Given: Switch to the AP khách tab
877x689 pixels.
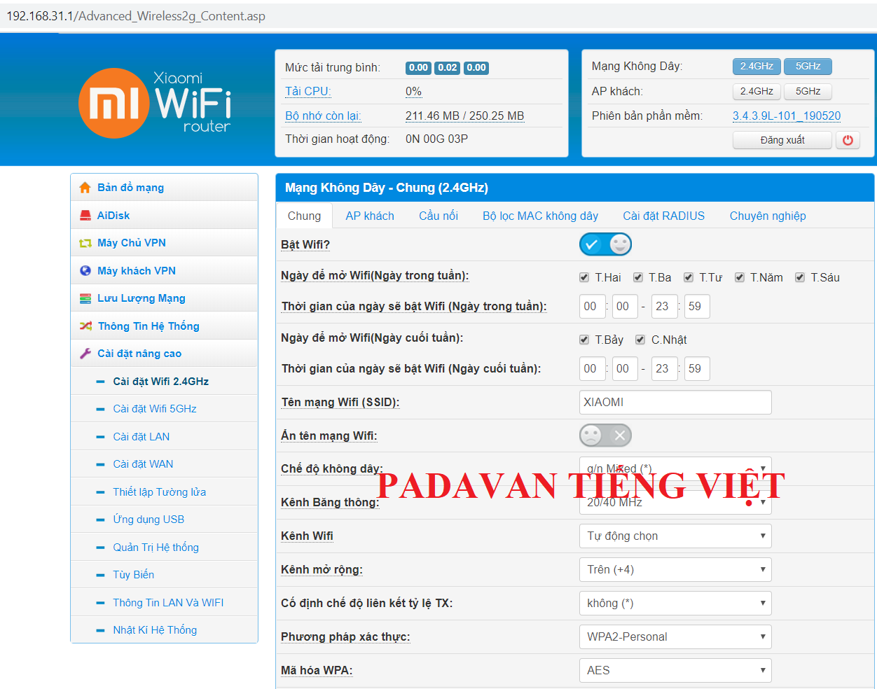Looking at the screenshot, I should 370,216.
